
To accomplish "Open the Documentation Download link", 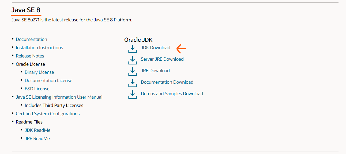I will [x=167, y=82].
